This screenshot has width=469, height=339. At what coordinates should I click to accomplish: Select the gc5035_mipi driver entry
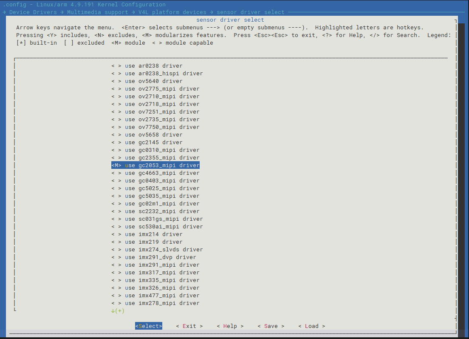pos(155,196)
